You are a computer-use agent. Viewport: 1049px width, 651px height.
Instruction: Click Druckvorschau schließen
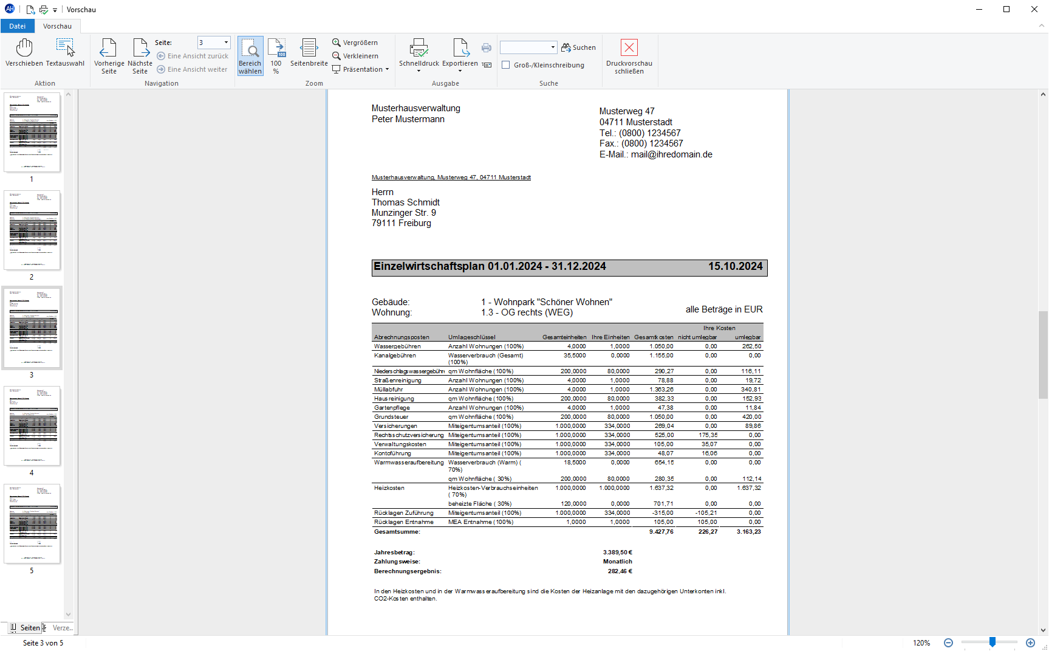629,56
